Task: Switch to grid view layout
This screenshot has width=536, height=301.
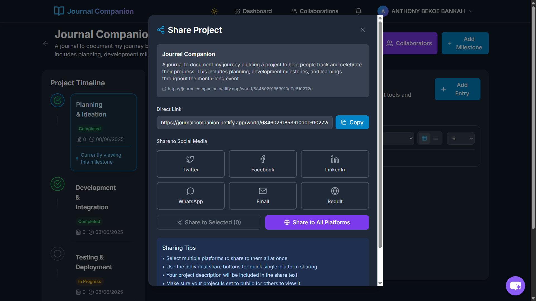Action: [x=424, y=139]
